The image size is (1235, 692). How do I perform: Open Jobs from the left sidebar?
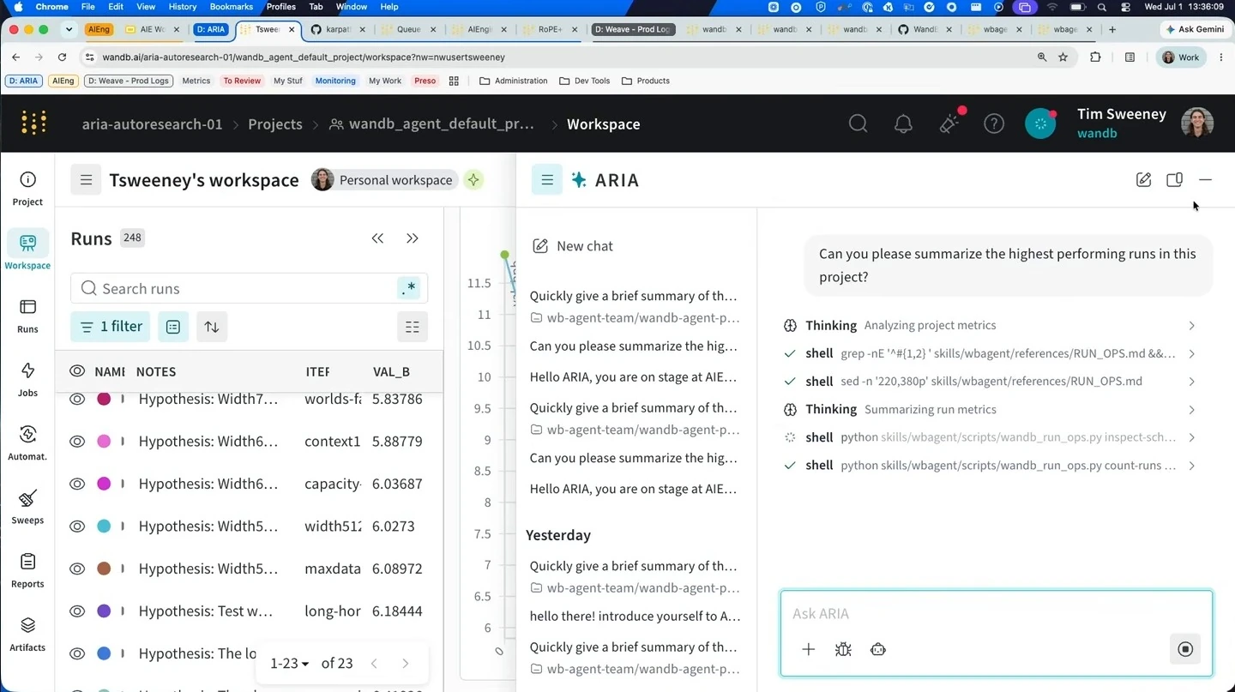click(x=27, y=380)
